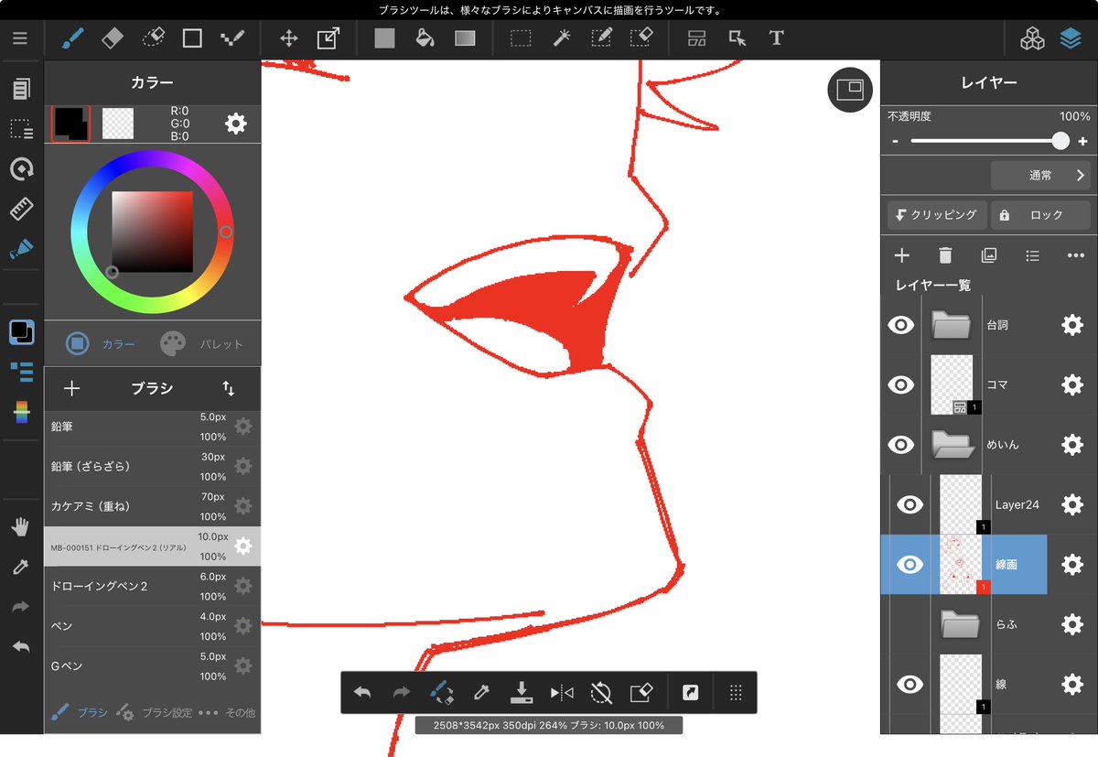Screen dimensions: 1098x757
Task: Toggle the ロック layer lock button
Action: pyautogui.click(x=1040, y=215)
